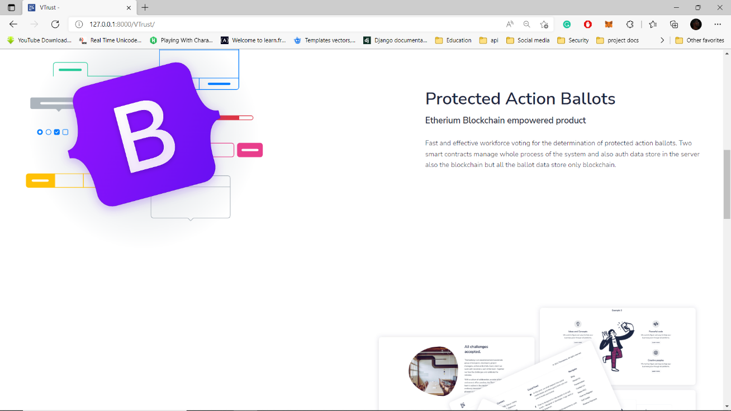731x411 pixels.
Task: Click the scrollbar down arrow
Action: point(727,406)
